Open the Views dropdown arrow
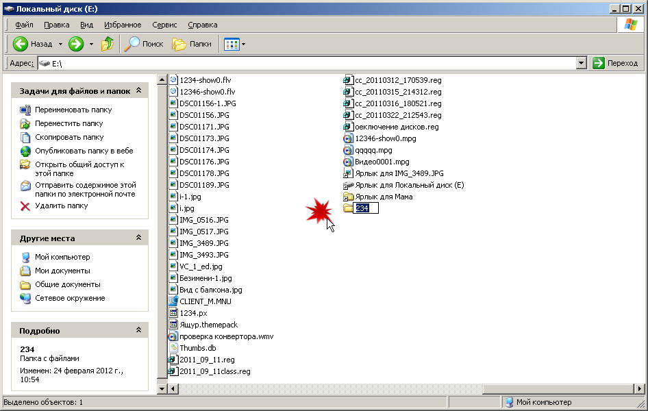The image size is (648, 411). click(x=243, y=45)
